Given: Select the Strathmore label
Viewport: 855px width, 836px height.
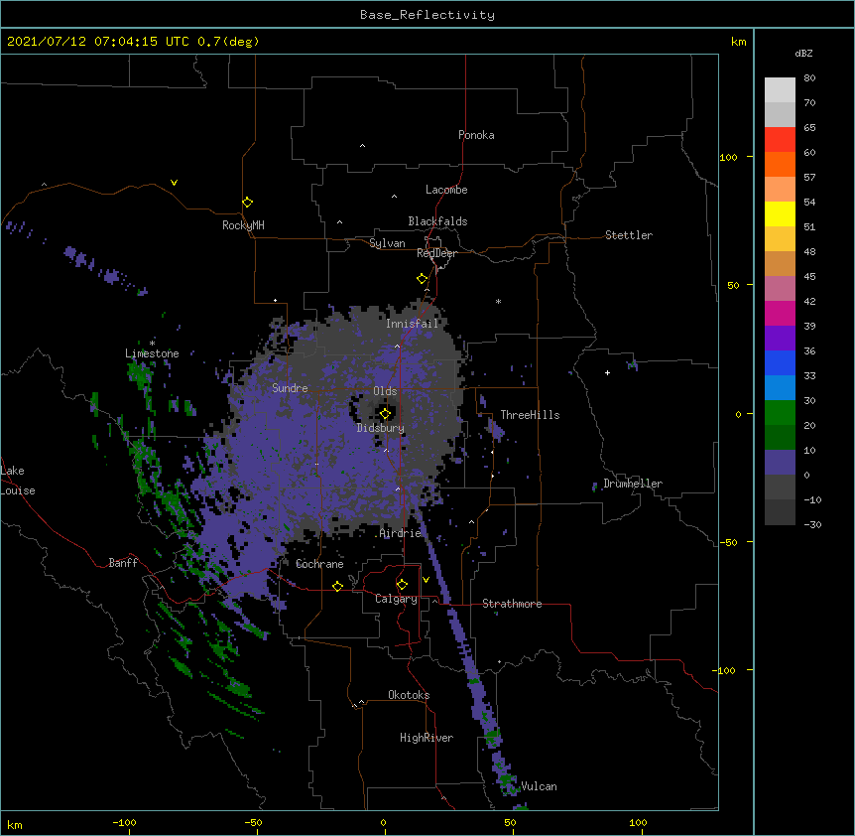Looking at the screenshot, I should click(x=512, y=604).
